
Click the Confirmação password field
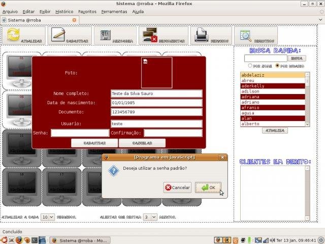173,133
